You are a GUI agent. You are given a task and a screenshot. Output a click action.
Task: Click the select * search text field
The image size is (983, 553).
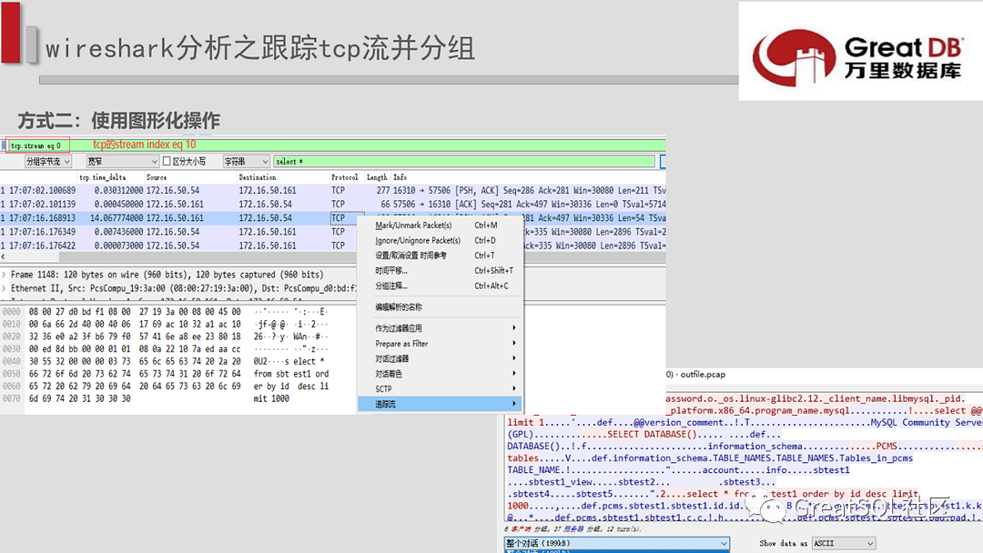point(464,162)
